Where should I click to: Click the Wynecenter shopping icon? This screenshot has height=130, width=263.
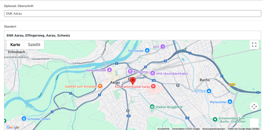230,102
